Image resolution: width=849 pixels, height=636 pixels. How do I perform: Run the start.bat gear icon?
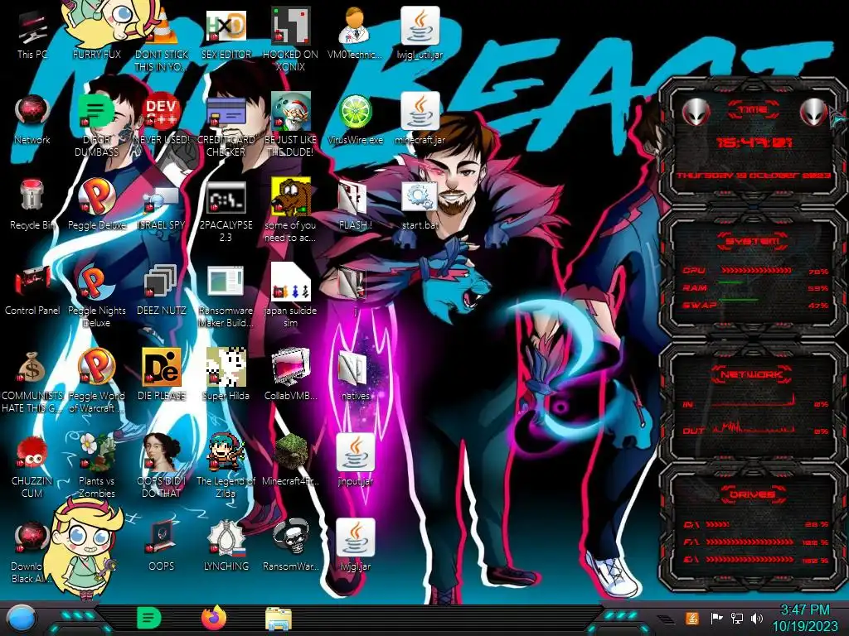tap(420, 197)
